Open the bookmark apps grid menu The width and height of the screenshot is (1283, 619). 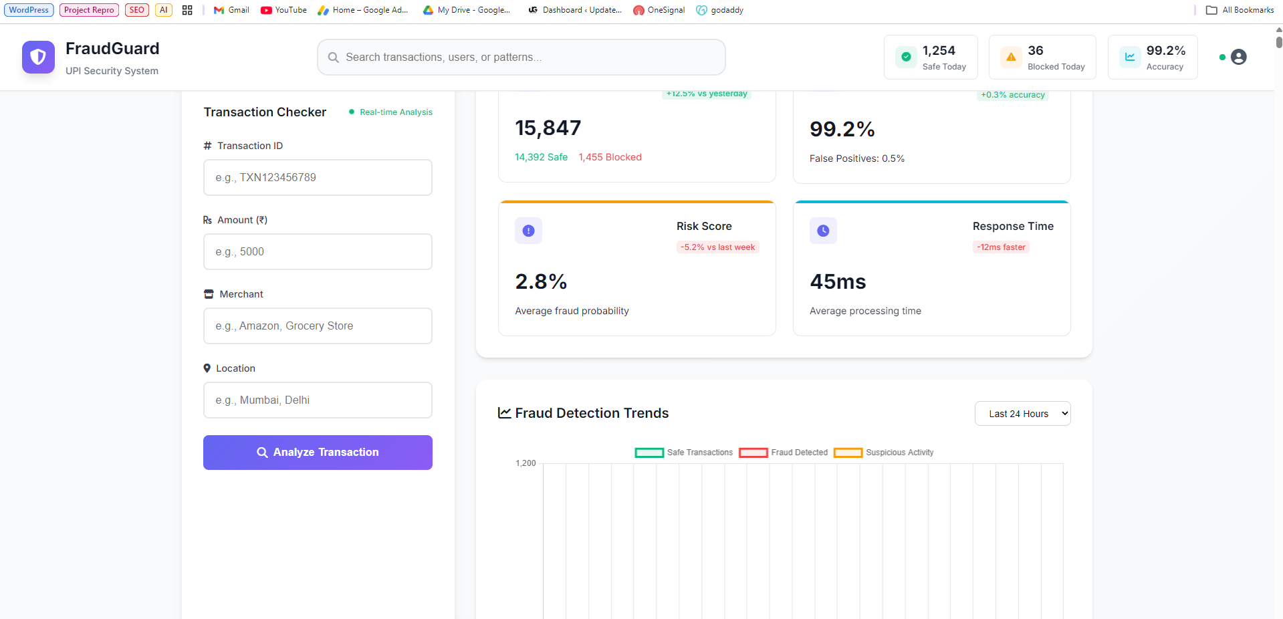click(x=187, y=9)
